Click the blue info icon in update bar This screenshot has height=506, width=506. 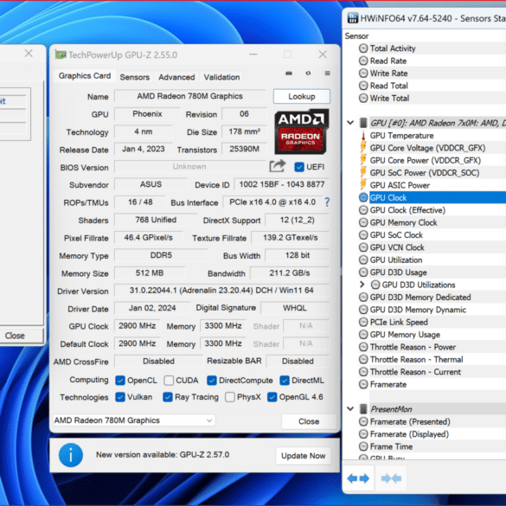(71, 455)
